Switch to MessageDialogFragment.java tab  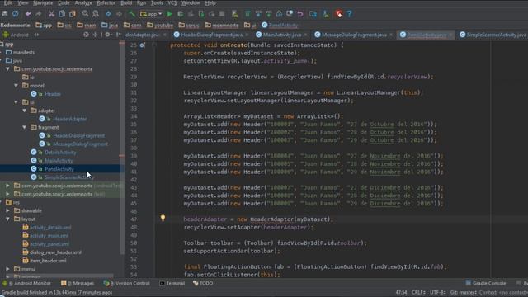(354, 35)
